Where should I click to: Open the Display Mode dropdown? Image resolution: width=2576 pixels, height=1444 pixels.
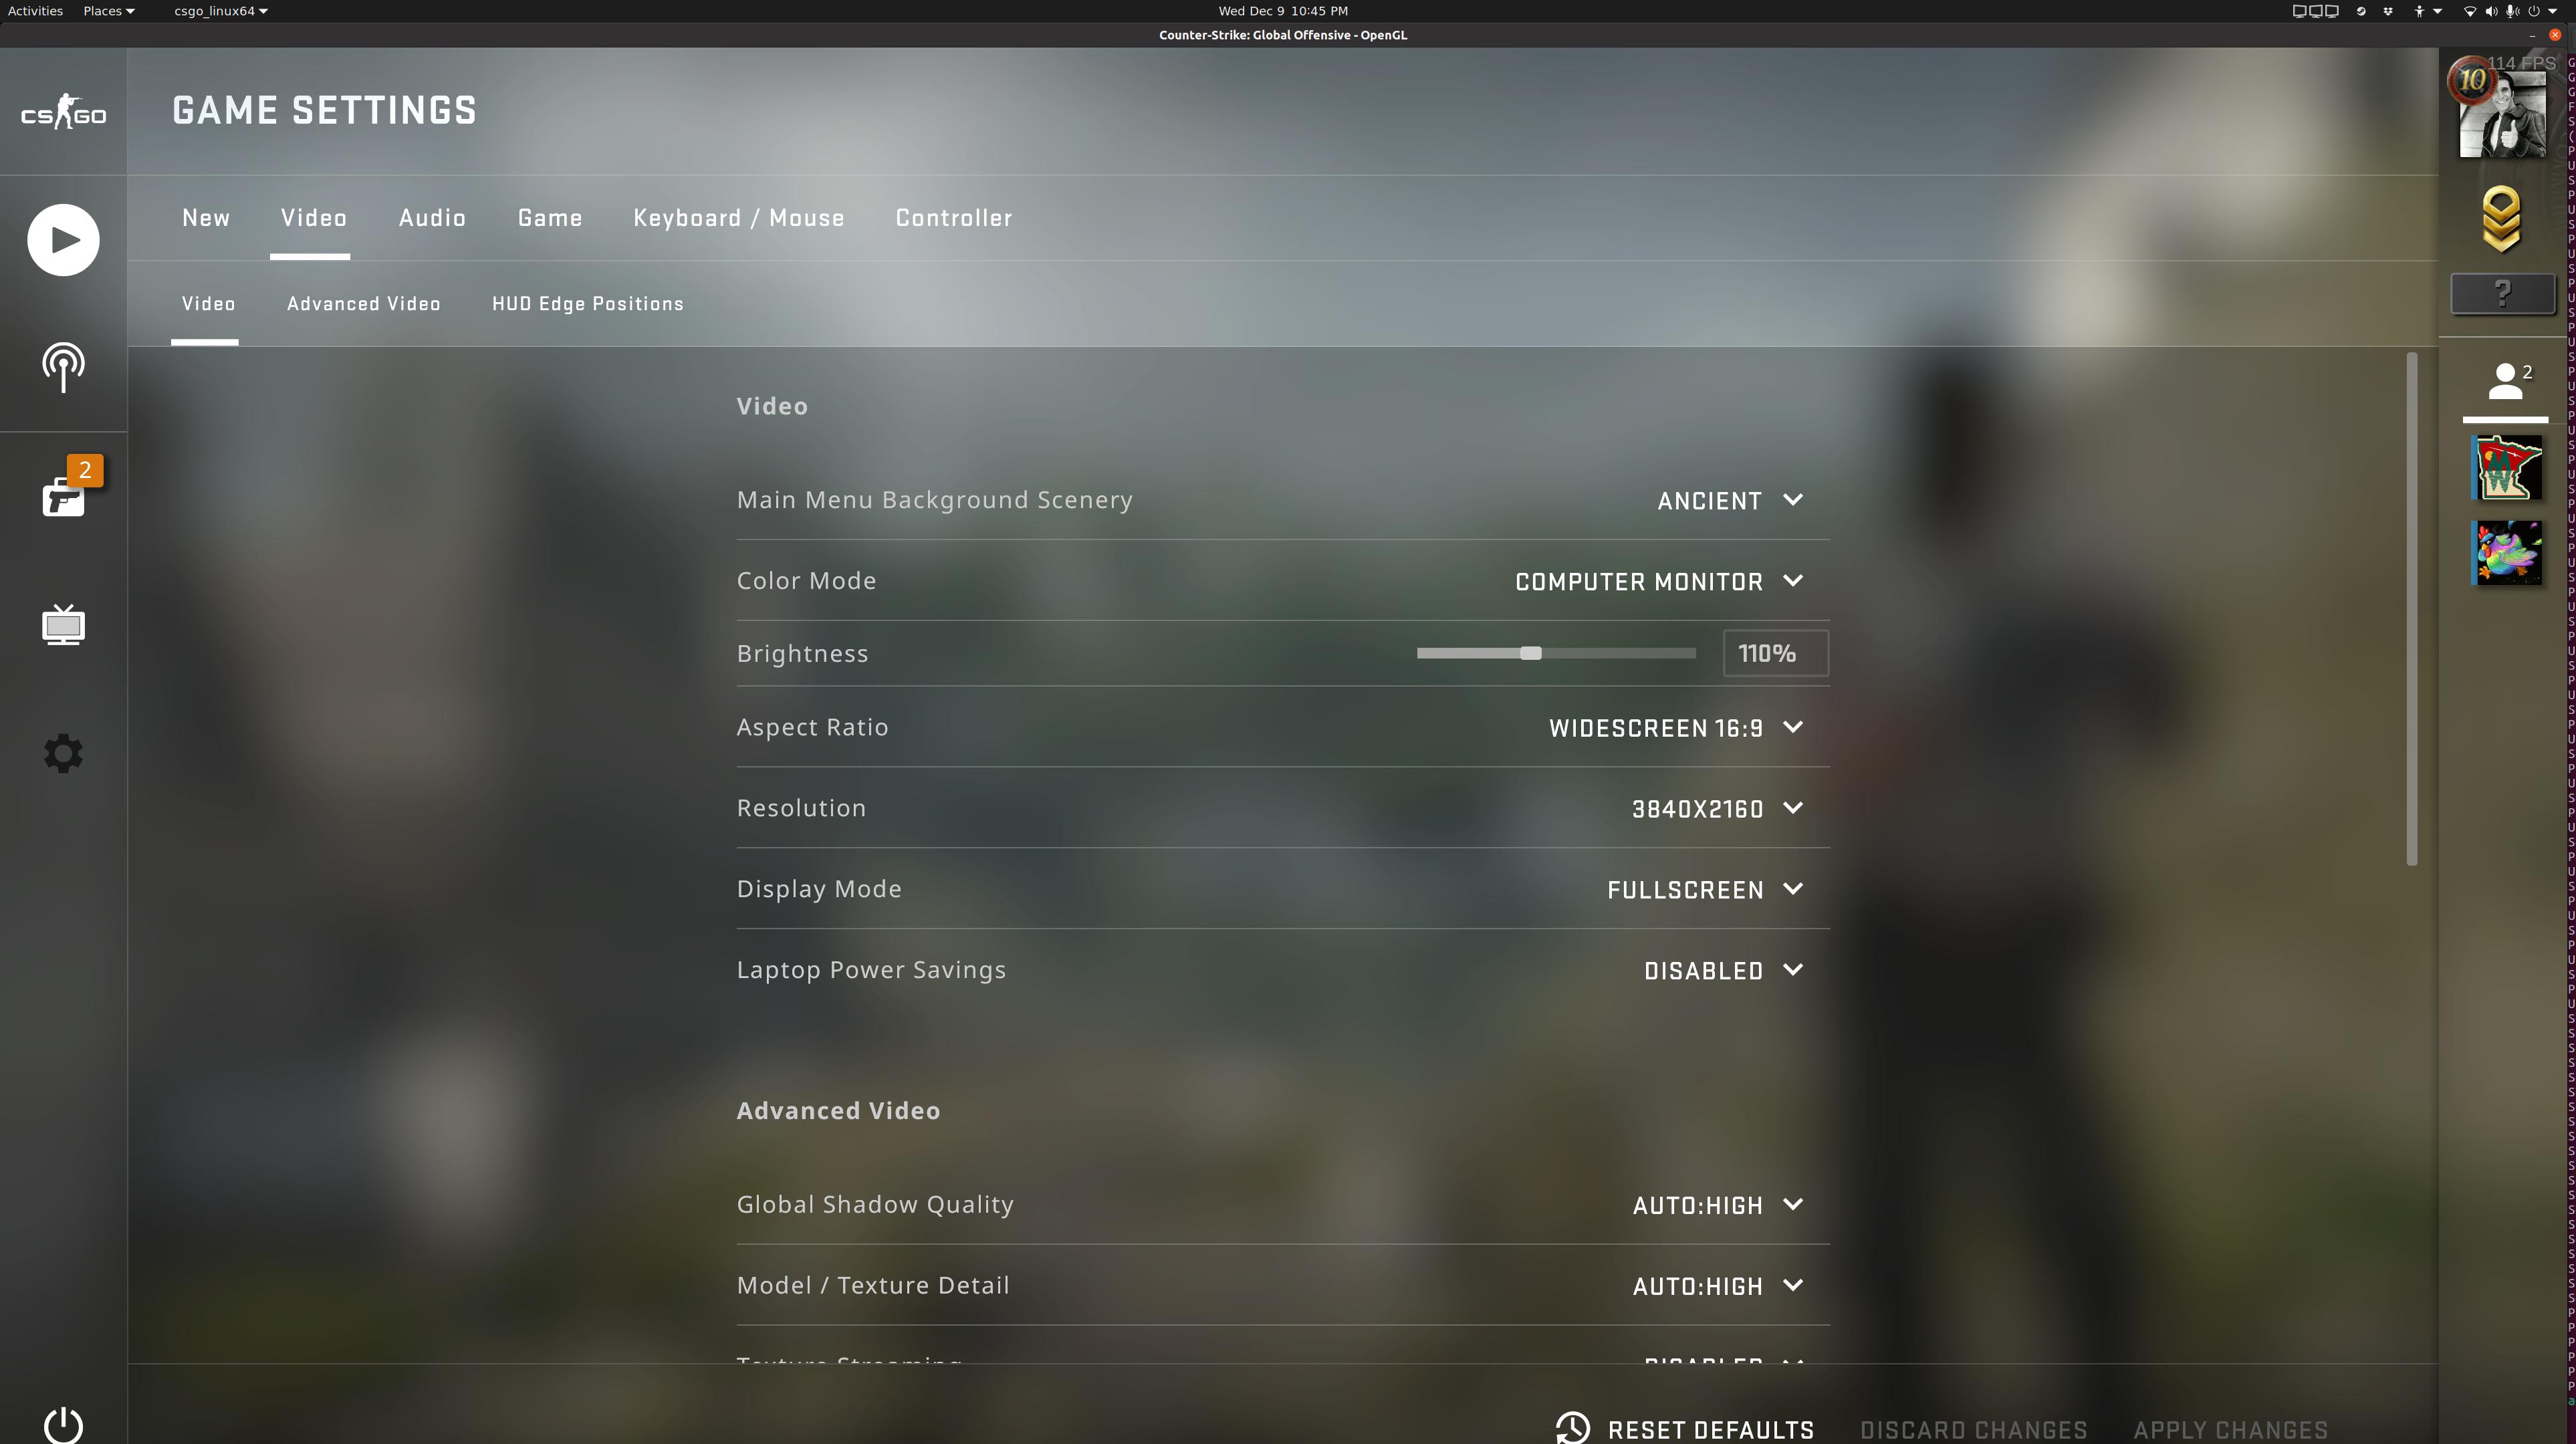[1704, 889]
